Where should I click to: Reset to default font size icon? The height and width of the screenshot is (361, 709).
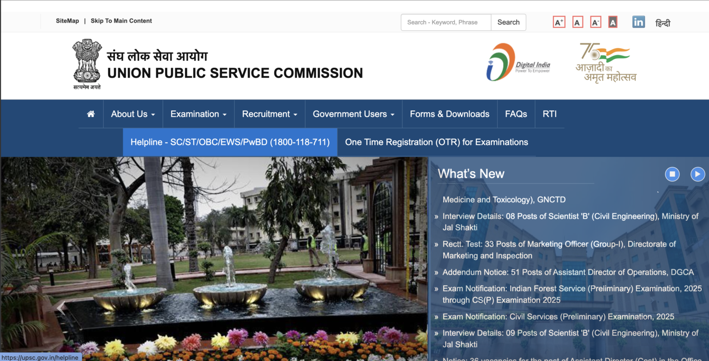tap(577, 22)
